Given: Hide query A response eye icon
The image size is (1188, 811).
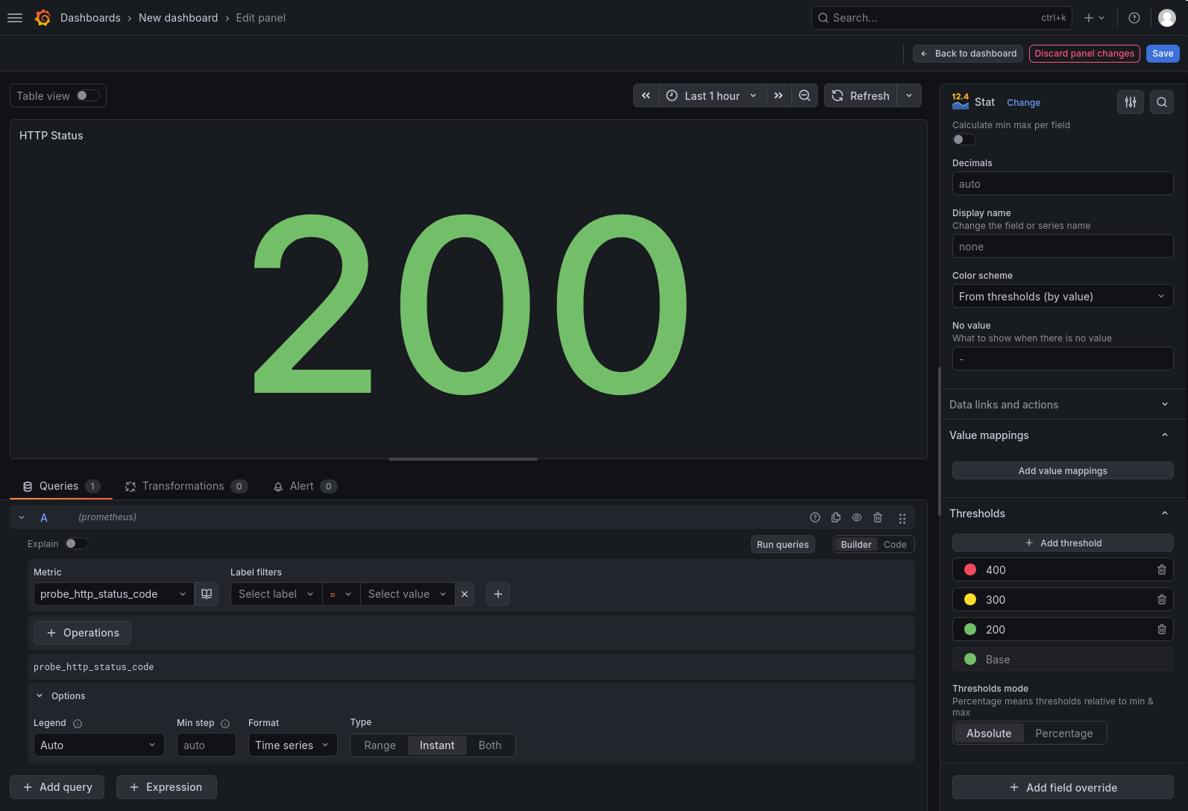Looking at the screenshot, I should point(857,517).
